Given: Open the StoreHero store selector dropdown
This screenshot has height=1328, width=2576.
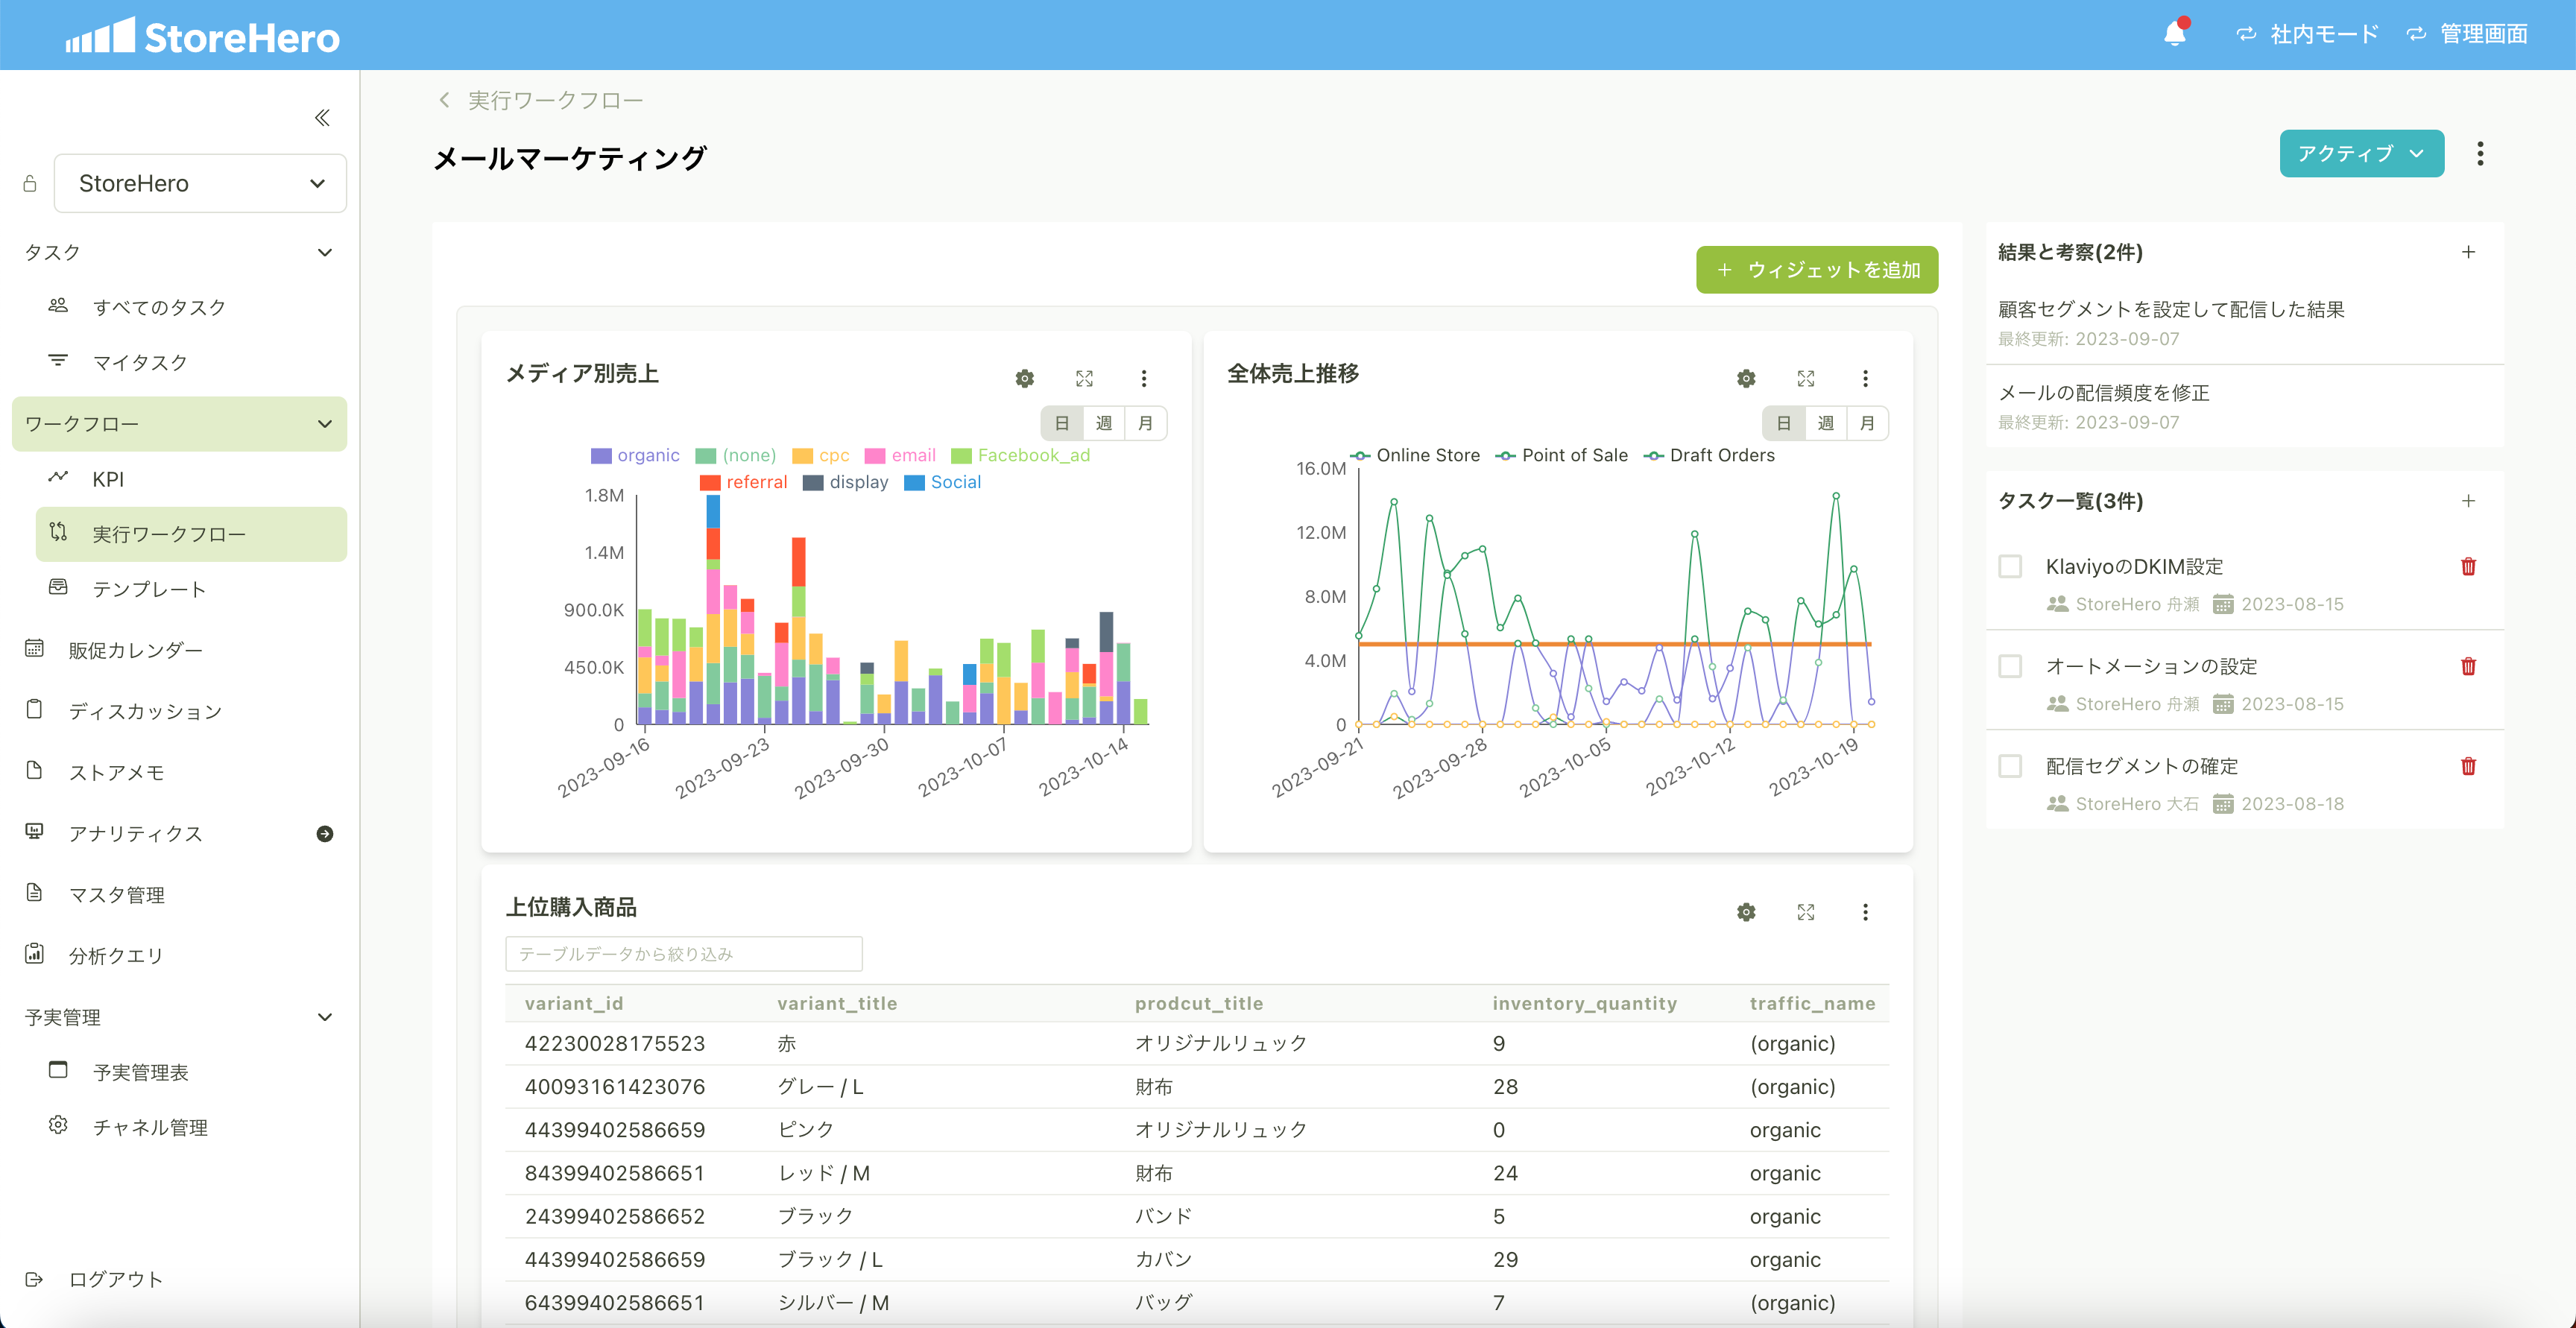Looking at the screenshot, I should pyautogui.click(x=200, y=183).
